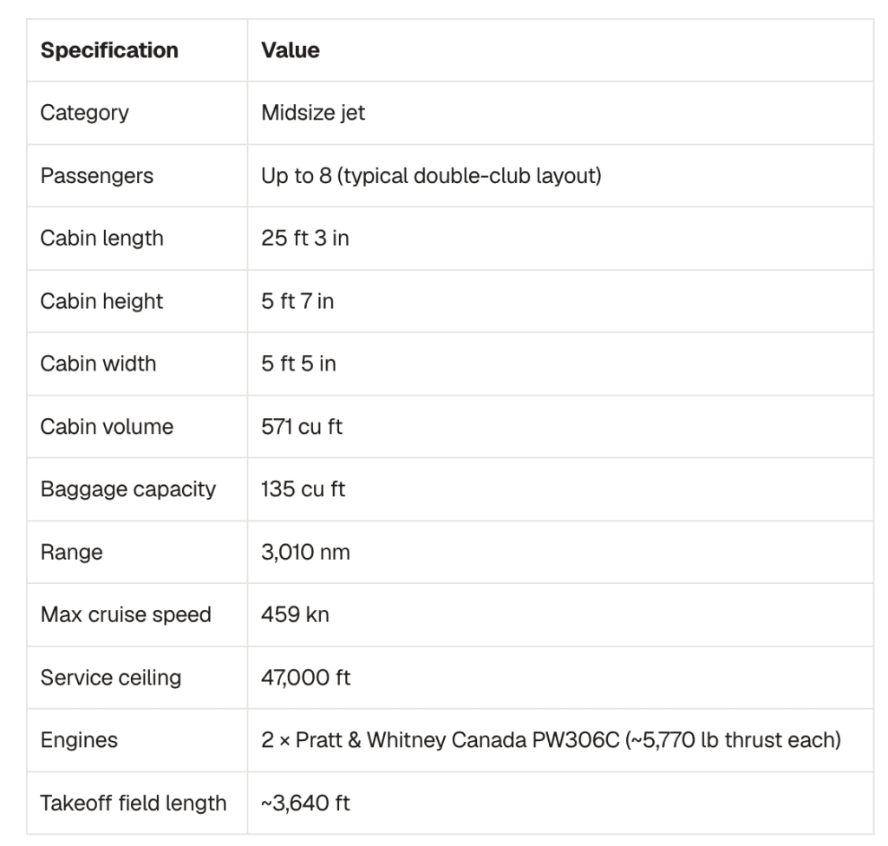Click the 47,000 ft service ceiling value

click(x=306, y=678)
